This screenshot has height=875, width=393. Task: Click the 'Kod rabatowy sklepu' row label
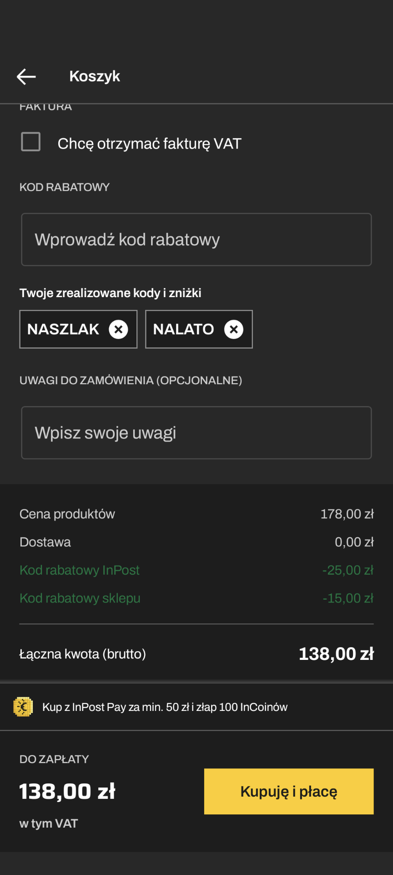point(80,598)
